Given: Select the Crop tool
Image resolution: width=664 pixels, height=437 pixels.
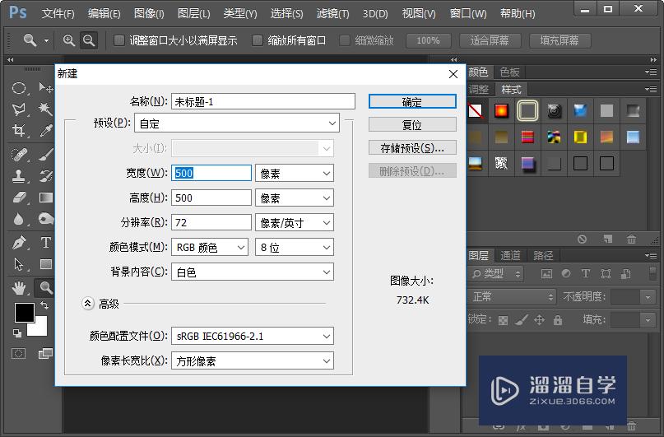Looking at the screenshot, I should coord(19,130).
